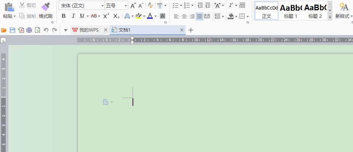
Task: Click the bullet list icon
Action: (176, 5)
